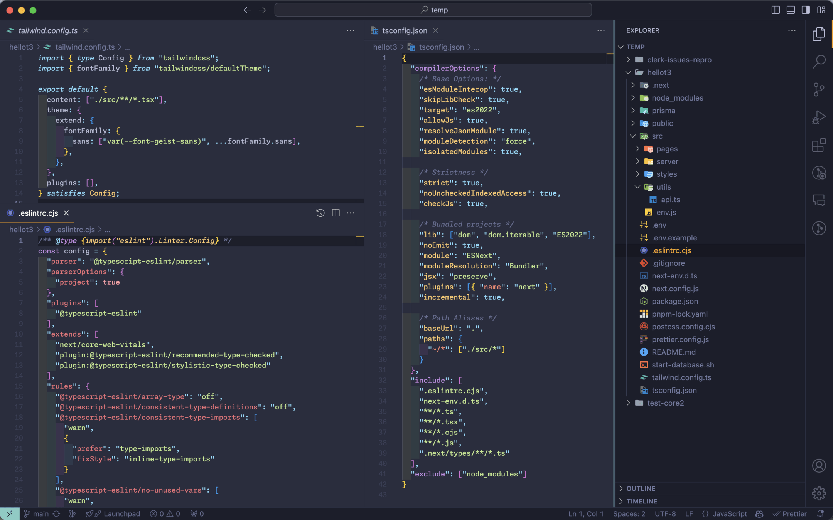Open Run and Debug view
This screenshot has width=833, height=520.
click(x=819, y=117)
